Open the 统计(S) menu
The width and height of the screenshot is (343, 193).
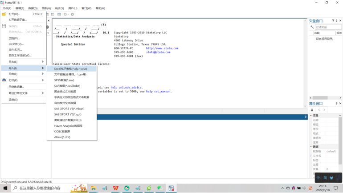coord(59,8)
